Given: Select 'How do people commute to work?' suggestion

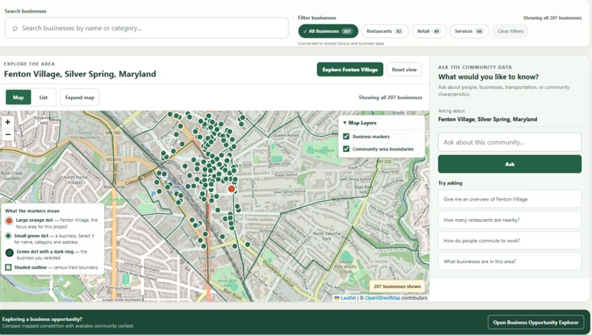Looking at the screenshot, I should click(510, 240).
